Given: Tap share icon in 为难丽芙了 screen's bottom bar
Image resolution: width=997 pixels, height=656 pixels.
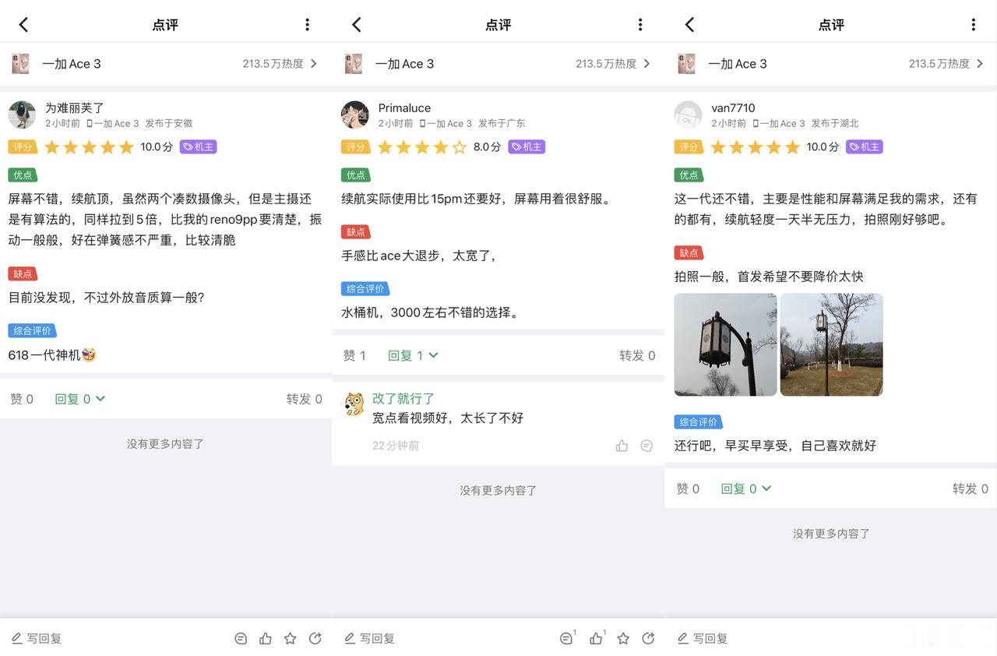Looking at the screenshot, I should click(315, 639).
